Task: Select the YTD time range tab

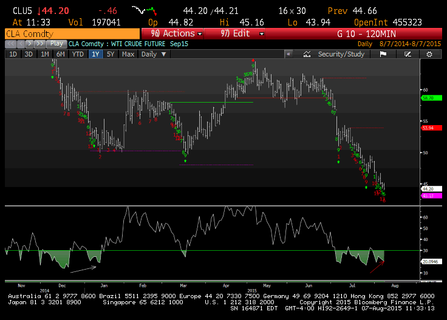Action: tap(78, 54)
